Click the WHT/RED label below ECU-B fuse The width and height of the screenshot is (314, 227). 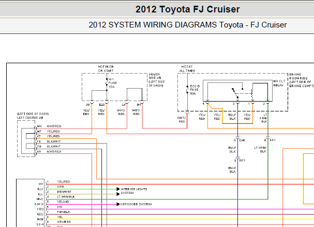[x=182, y=120]
